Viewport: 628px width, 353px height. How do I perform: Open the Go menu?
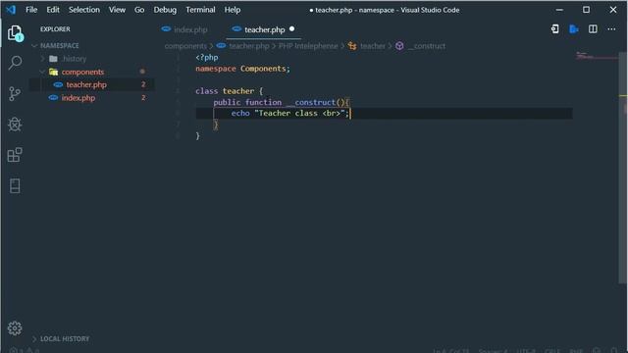139,10
